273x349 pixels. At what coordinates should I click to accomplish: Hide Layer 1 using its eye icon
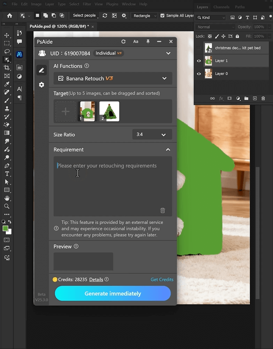199,61
